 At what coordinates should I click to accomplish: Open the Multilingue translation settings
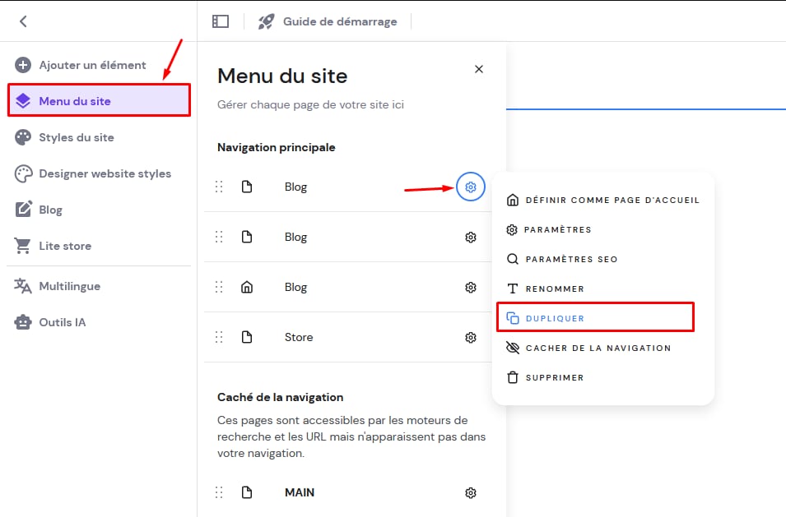69,286
